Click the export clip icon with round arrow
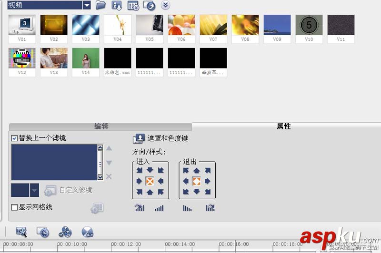Viewport: 381px width, 253px height. point(150,5)
